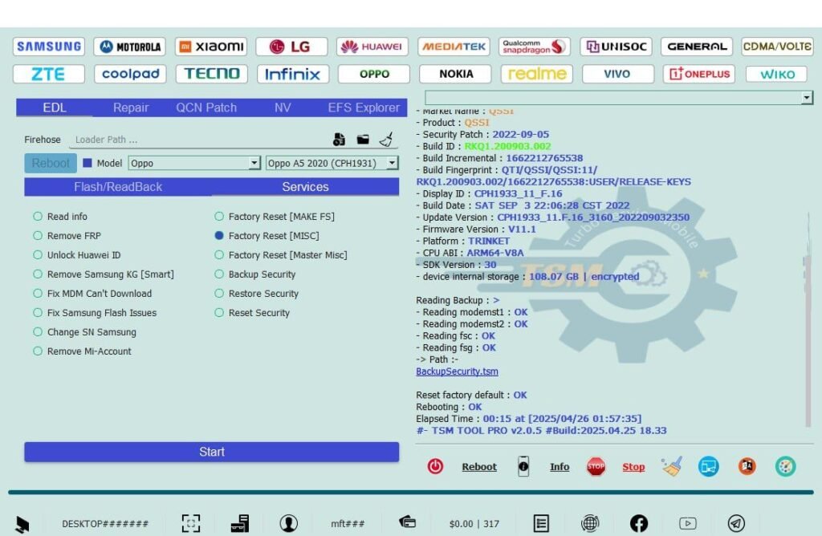Click the blue Start button
Image resolution: width=822 pixels, height=536 pixels.
(212, 452)
